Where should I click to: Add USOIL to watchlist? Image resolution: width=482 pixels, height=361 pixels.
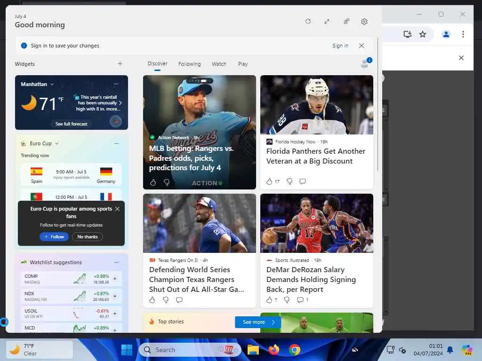[115, 314]
